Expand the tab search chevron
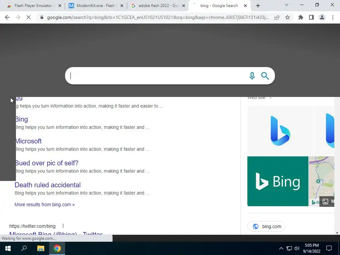 (287, 5)
